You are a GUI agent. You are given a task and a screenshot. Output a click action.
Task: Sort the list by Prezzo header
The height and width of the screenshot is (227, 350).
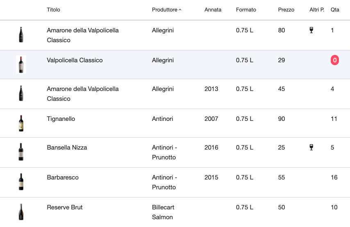(286, 9)
